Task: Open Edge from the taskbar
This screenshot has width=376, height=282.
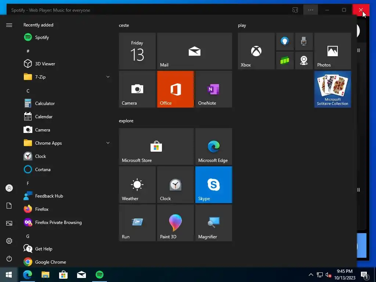Action: coord(27,275)
